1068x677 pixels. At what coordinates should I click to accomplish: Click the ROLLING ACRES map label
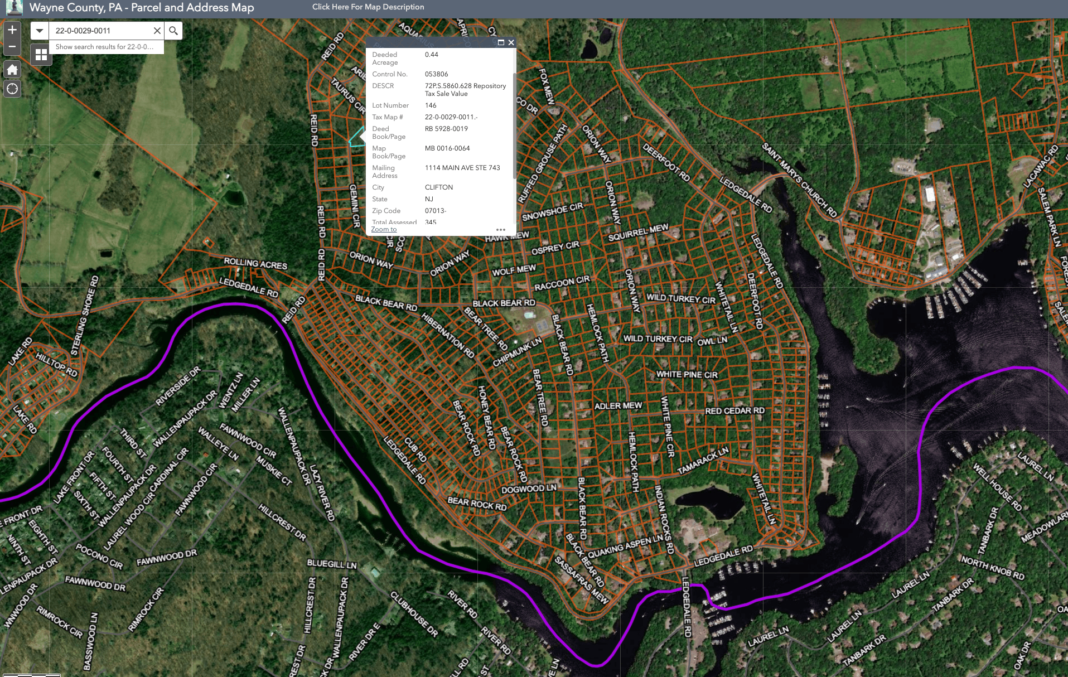coord(255,263)
